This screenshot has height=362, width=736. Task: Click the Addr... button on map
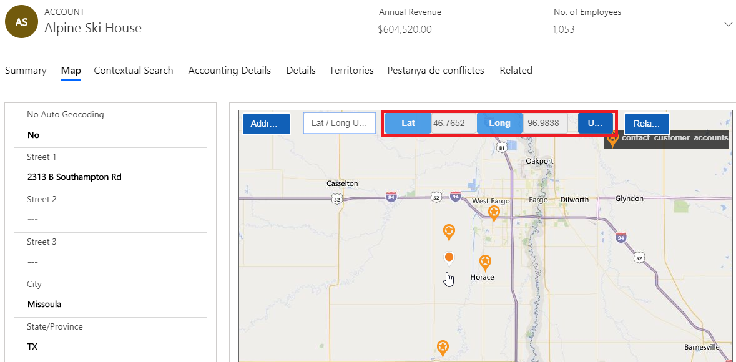click(x=267, y=124)
